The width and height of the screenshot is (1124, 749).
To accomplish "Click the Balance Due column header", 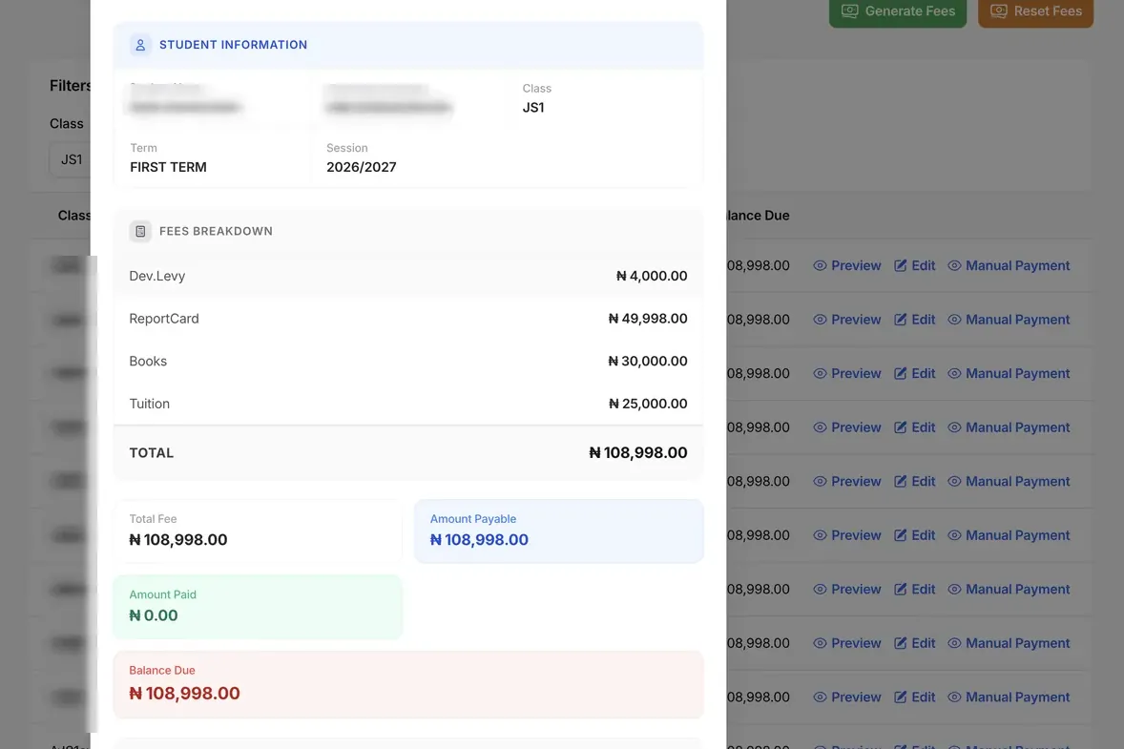I will 758,215.
